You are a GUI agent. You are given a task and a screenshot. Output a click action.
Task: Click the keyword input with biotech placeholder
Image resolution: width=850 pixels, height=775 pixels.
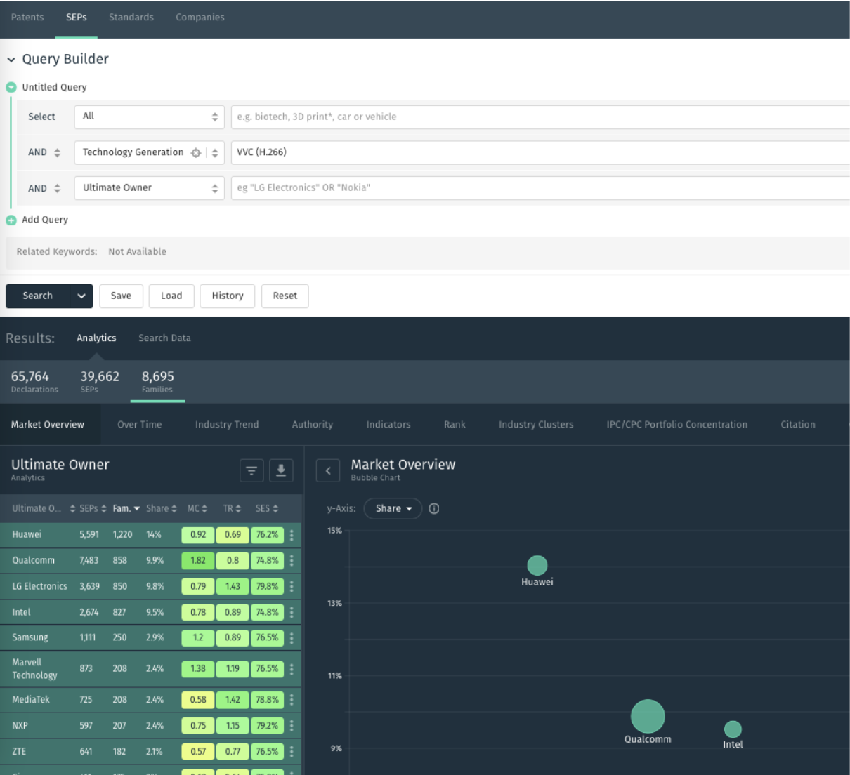tap(540, 117)
